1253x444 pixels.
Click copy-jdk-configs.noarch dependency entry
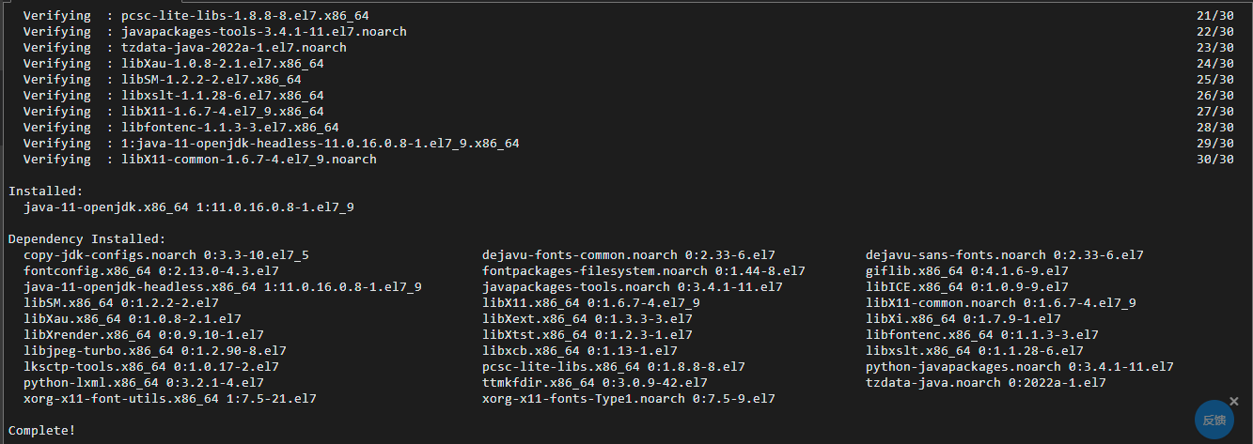(x=166, y=254)
